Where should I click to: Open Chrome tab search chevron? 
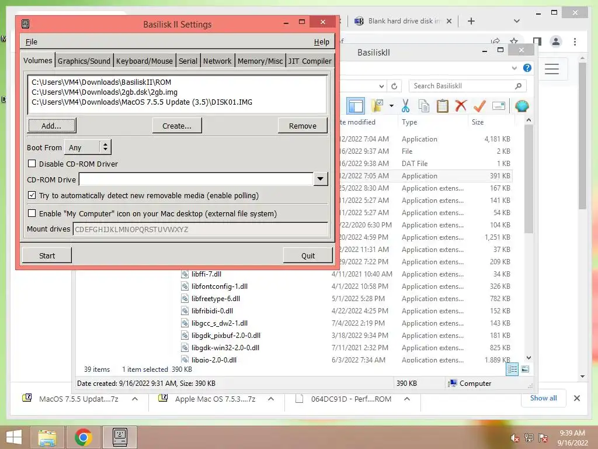517,21
